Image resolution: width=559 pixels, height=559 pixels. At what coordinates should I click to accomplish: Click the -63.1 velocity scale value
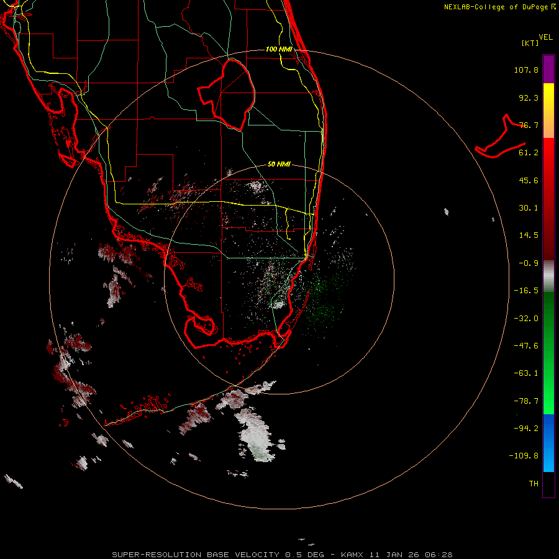(x=526, y=373)
